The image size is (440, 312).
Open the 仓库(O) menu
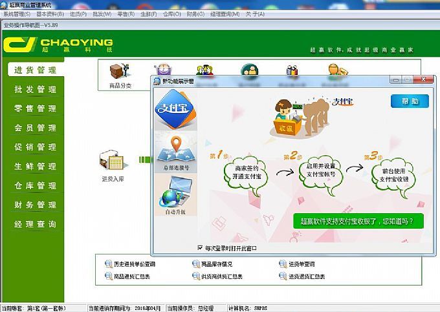point(172,14)
